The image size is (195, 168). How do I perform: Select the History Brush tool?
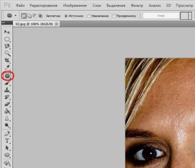(x=7, y=97)
